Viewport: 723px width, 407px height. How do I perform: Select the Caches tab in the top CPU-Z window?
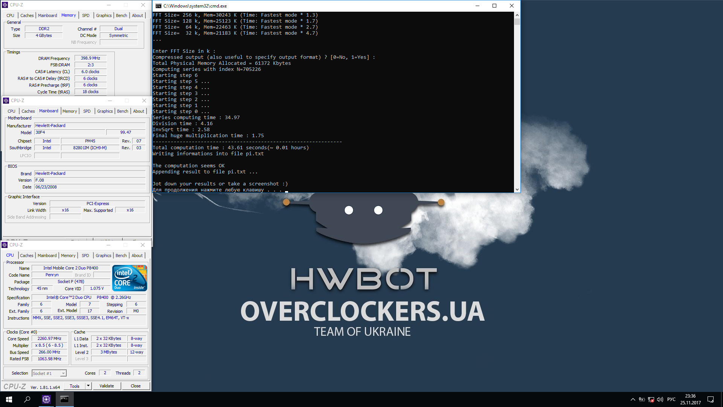click(x=27, y=15)
